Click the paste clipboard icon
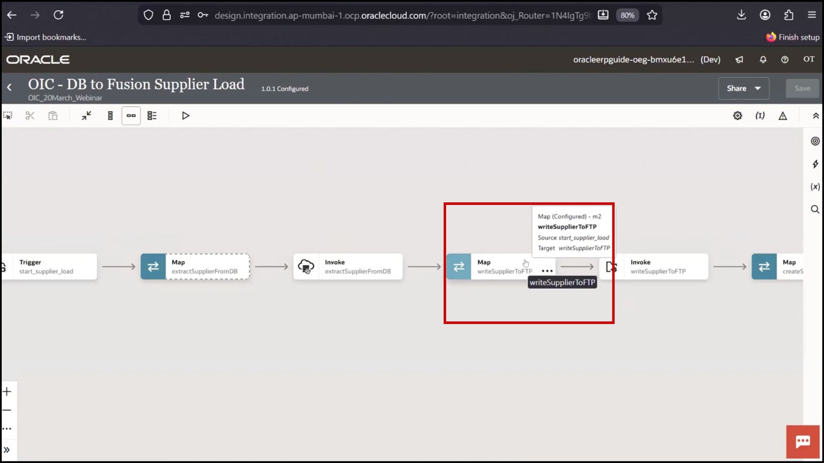Image resolution: width=824 pixels, height=463 pixels. [53, 116]
